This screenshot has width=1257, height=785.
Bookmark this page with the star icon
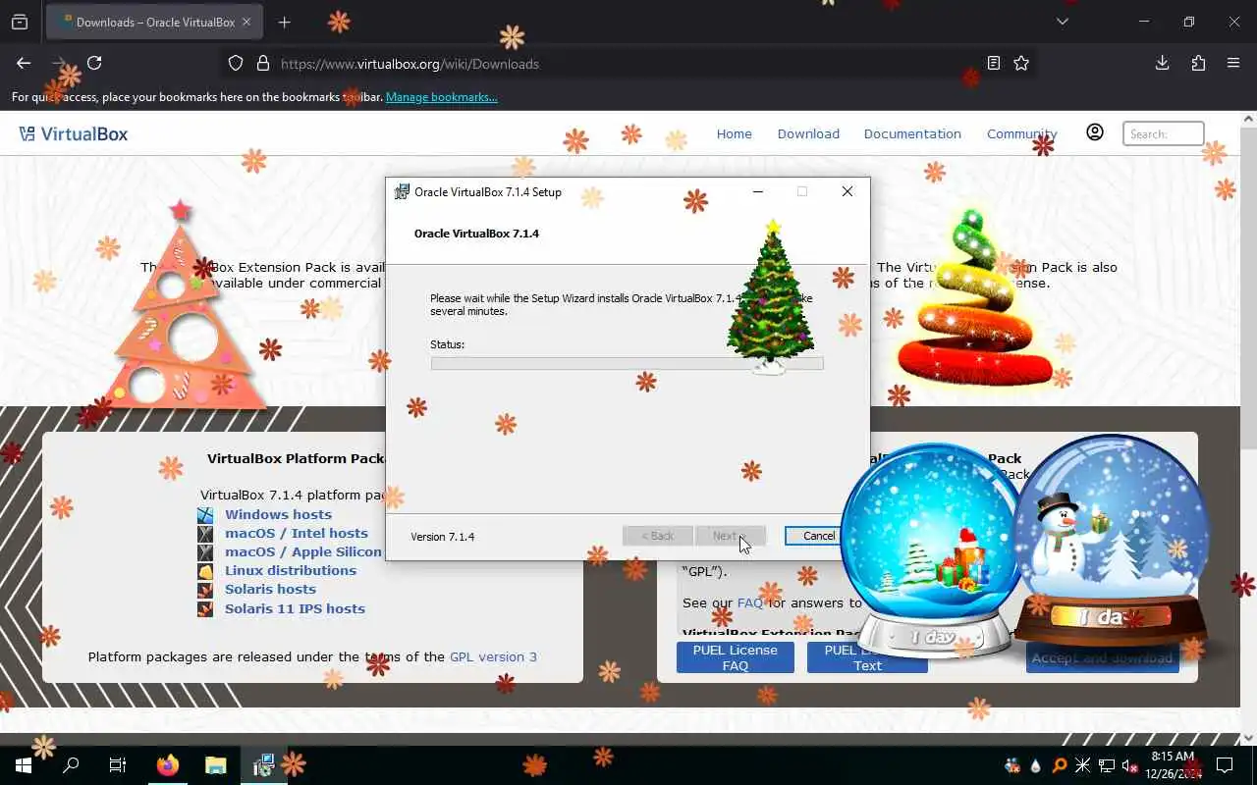click(1021, 63)
